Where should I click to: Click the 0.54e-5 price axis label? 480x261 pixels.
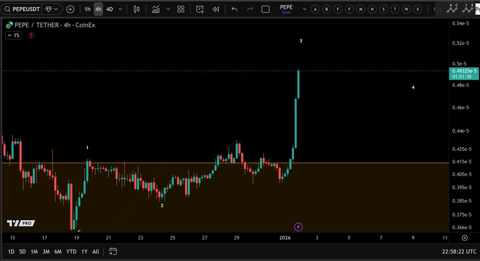(x=460, y=24)
